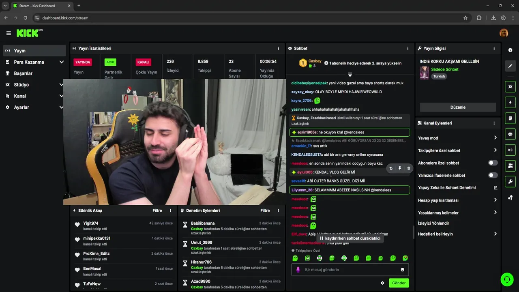Delete the eylul005 chat message

click(408, 168)
